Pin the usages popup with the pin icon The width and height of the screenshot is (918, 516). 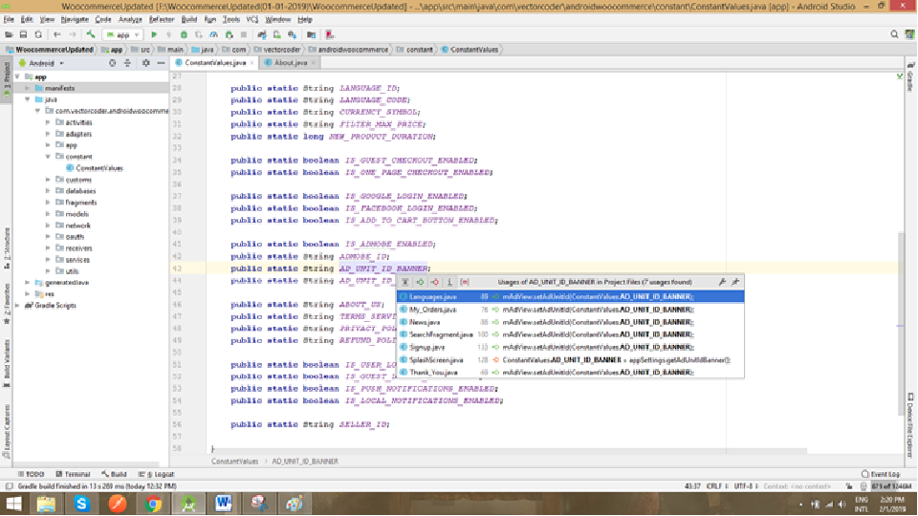(x=735, y=282)
